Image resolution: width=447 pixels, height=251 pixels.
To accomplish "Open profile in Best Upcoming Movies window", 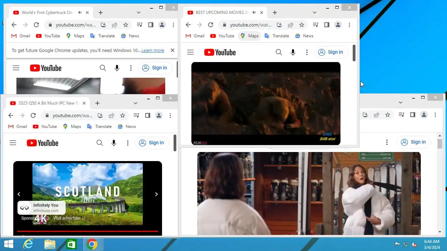I will [338, 25].
